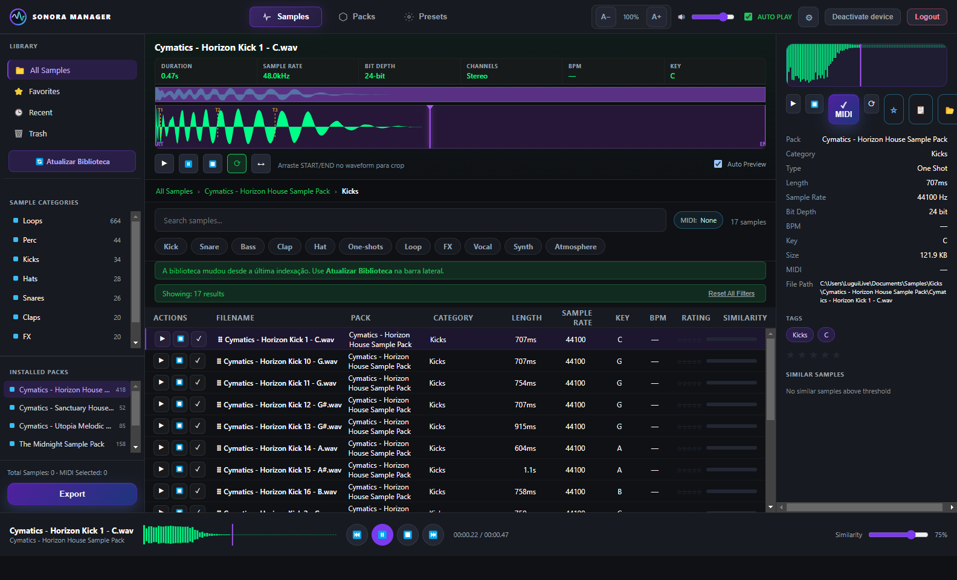The width and height of the screenshot is (957, 580).
Task: Toggle loop button in waveform editor
Action: (237, 164)
